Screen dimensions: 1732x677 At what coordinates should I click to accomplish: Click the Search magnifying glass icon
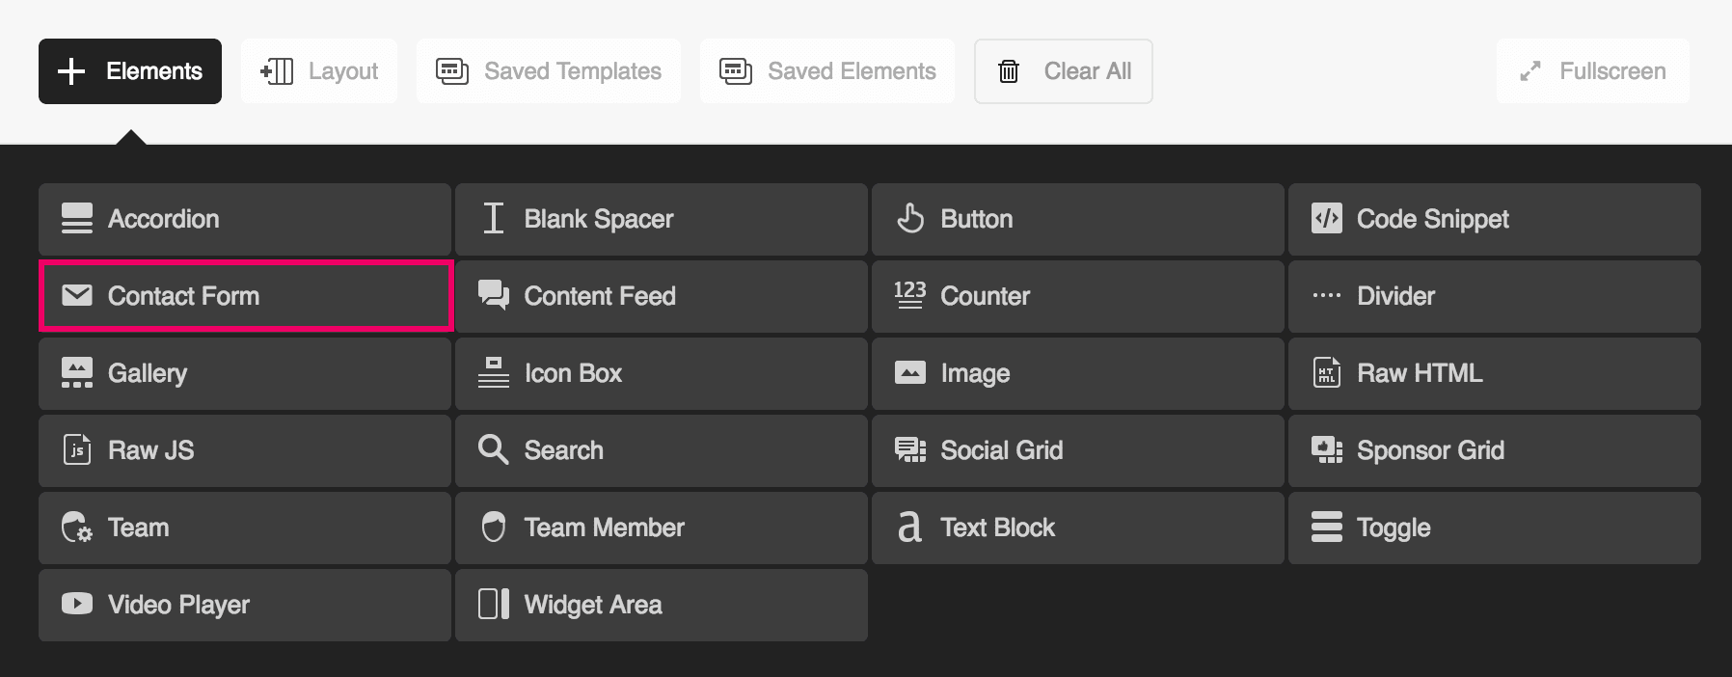(493, 449)
